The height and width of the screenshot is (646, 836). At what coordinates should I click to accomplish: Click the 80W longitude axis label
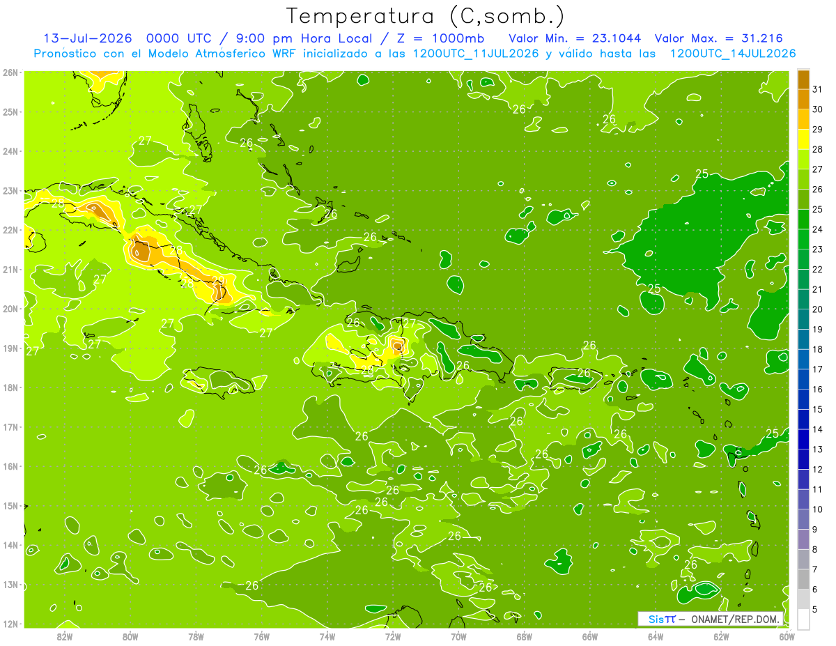coord(130,636)
